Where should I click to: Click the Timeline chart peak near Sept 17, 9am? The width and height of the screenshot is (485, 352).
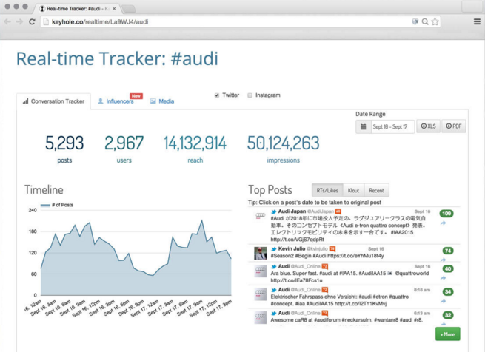(202, 220)
